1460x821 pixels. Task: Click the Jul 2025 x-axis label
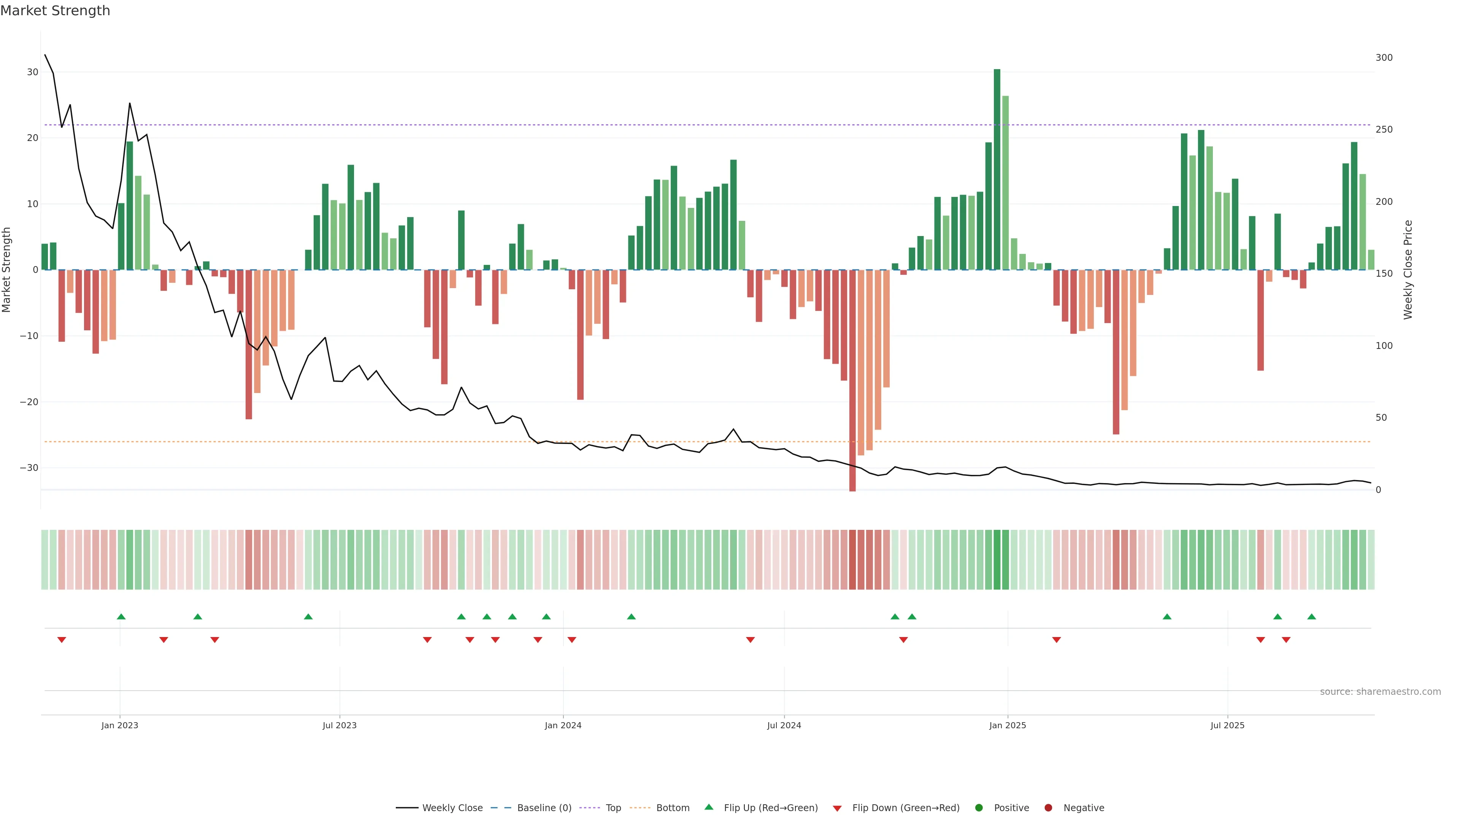tap(1227, 725)
